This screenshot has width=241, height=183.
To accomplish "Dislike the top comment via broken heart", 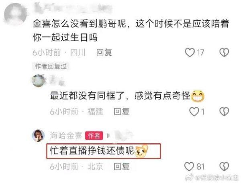I will (x=224, y=52).
